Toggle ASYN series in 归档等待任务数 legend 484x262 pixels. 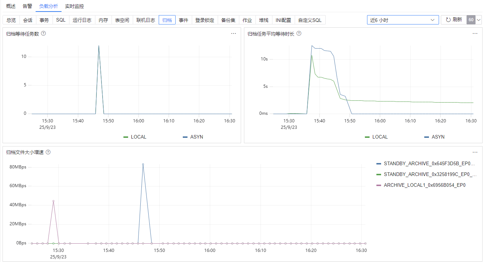coord(193,137)
